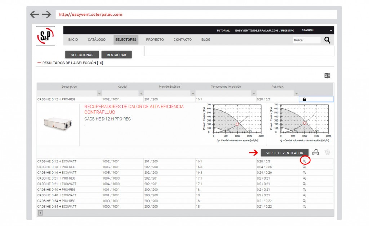The width and height of the screenshot is (369, 226).
Task: Select the 'CADB-HE D 12 H PRO-REG' table row
Action: (x=185, y=99)
